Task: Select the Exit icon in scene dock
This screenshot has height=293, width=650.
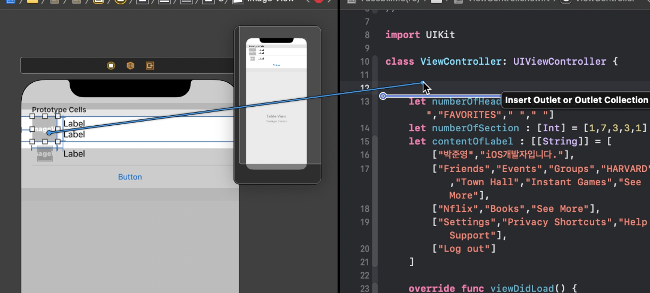Action: click(150, 65)
